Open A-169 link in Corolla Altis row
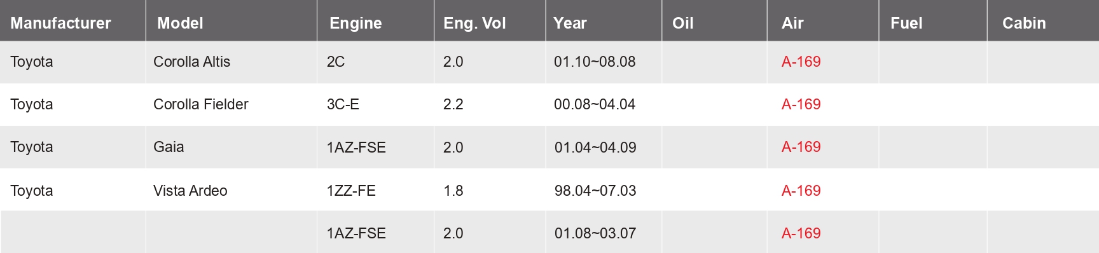The image size is (1099, 253). [x=801, y=62]
